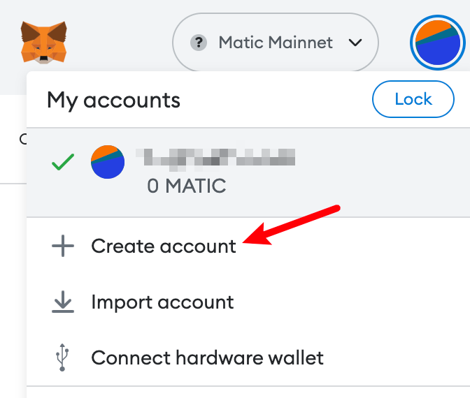The height and width of the screenshot is (398, 470).
Task: Select Create account menu entry
Action: point(248,246)
